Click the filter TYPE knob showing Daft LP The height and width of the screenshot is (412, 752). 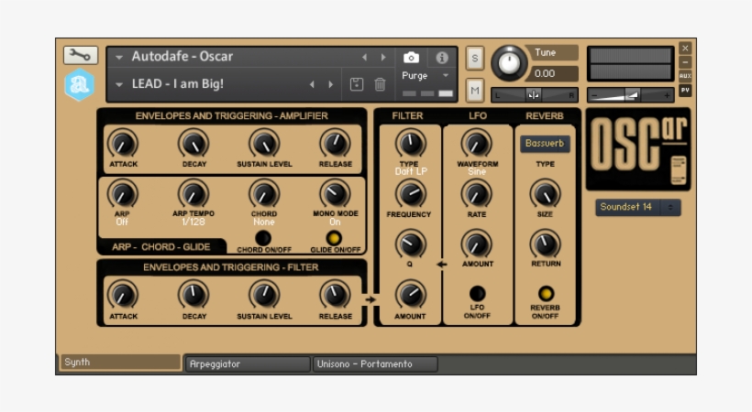411,143
